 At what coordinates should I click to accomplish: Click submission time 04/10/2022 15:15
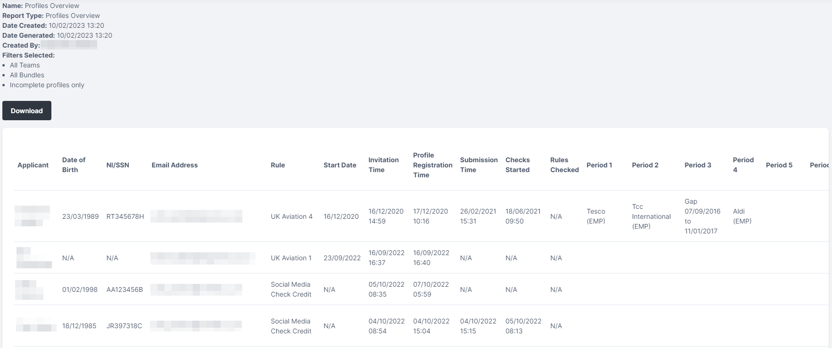tap(478, 326)
